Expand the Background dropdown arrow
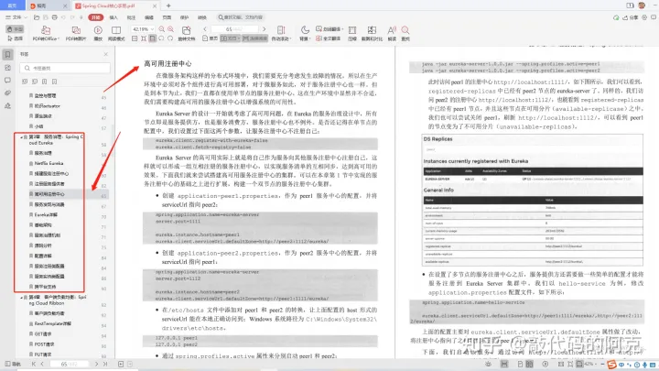 pos(309,38)
